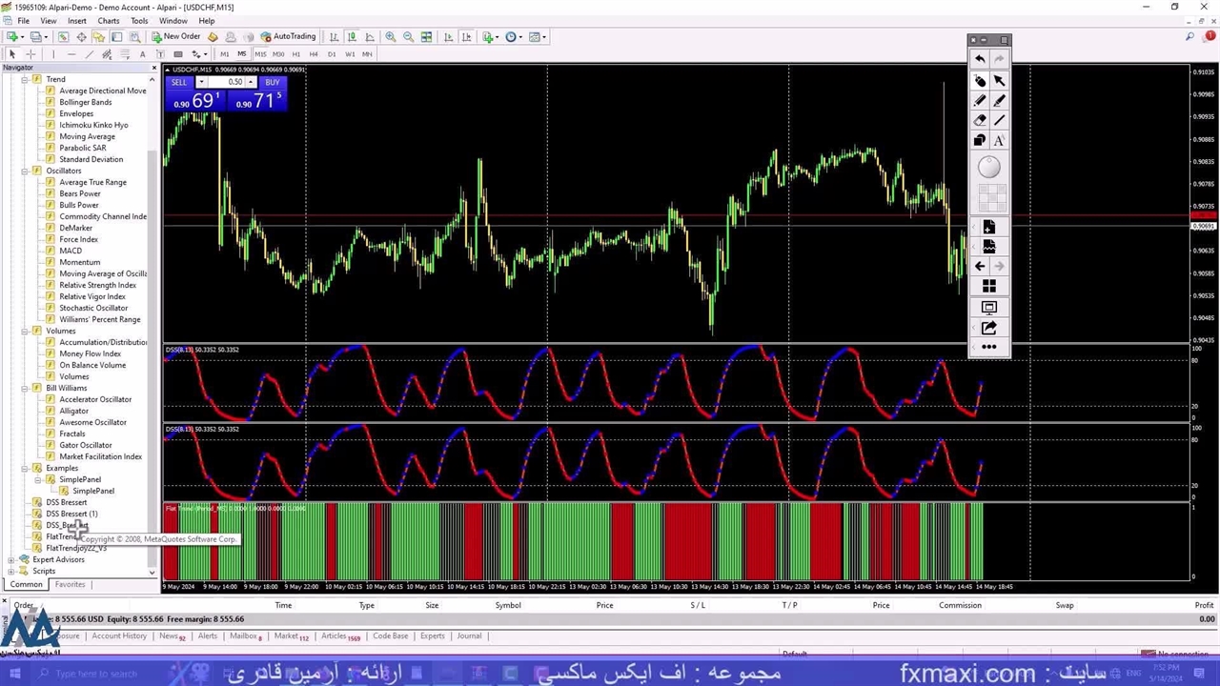The image size is (1220, 686).
Task: Click the undo arrow in the annotation palette
Action: (x=980, y=59)
